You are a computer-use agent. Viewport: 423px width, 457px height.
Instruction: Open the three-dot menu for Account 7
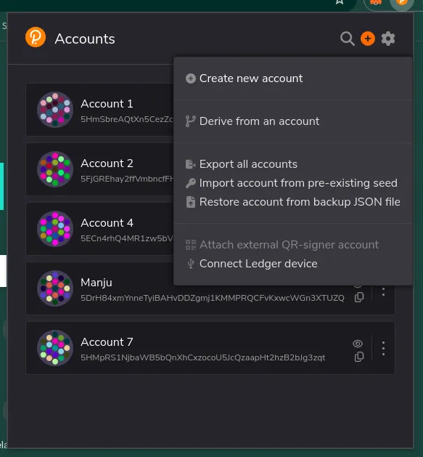click(x=383, y=348)
